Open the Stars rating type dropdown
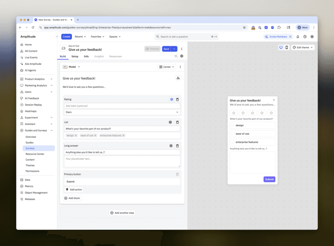334x246 pixels. pos(122,112)
